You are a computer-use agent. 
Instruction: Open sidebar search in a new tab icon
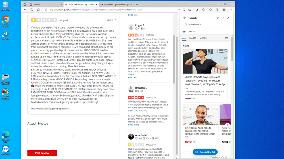(218, 18)
